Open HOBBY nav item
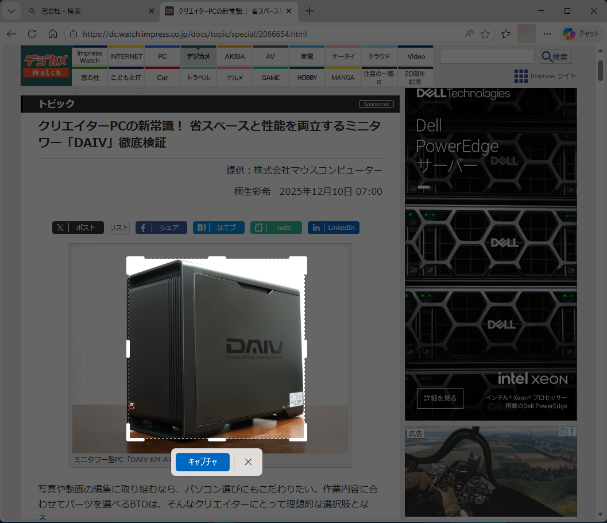The image size is (607, 523). 307,77
